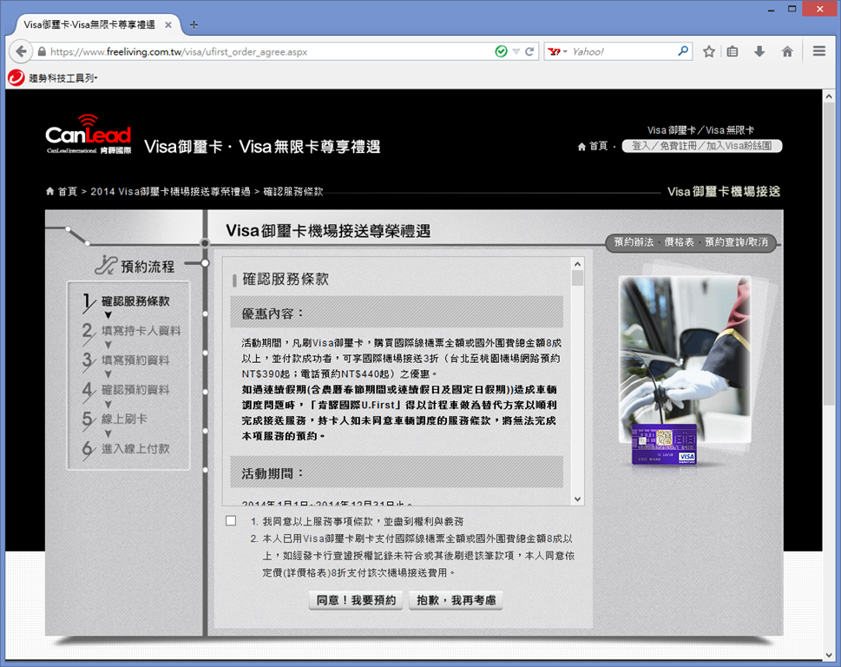Open the 預約查詢/取消 link
Viewport: 841px width, 667px height.
point(736,242)
